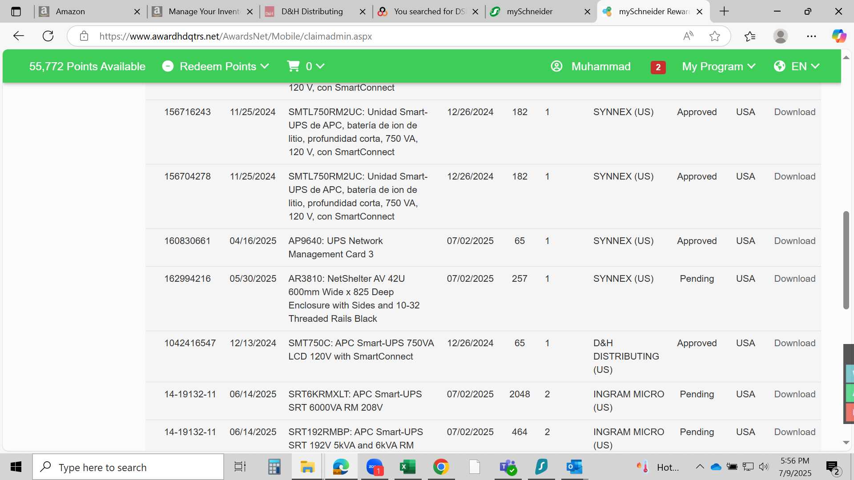Switch to Microsoft Edge in taskbar
Screen dimensions: 854x480
point(341,467)
